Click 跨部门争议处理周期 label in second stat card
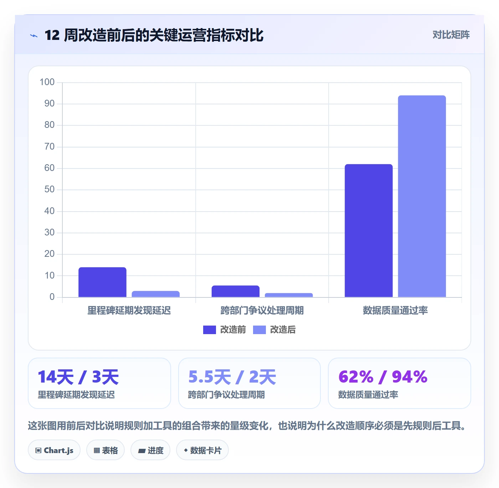499x488 pixels. click(x=226, y=395)
